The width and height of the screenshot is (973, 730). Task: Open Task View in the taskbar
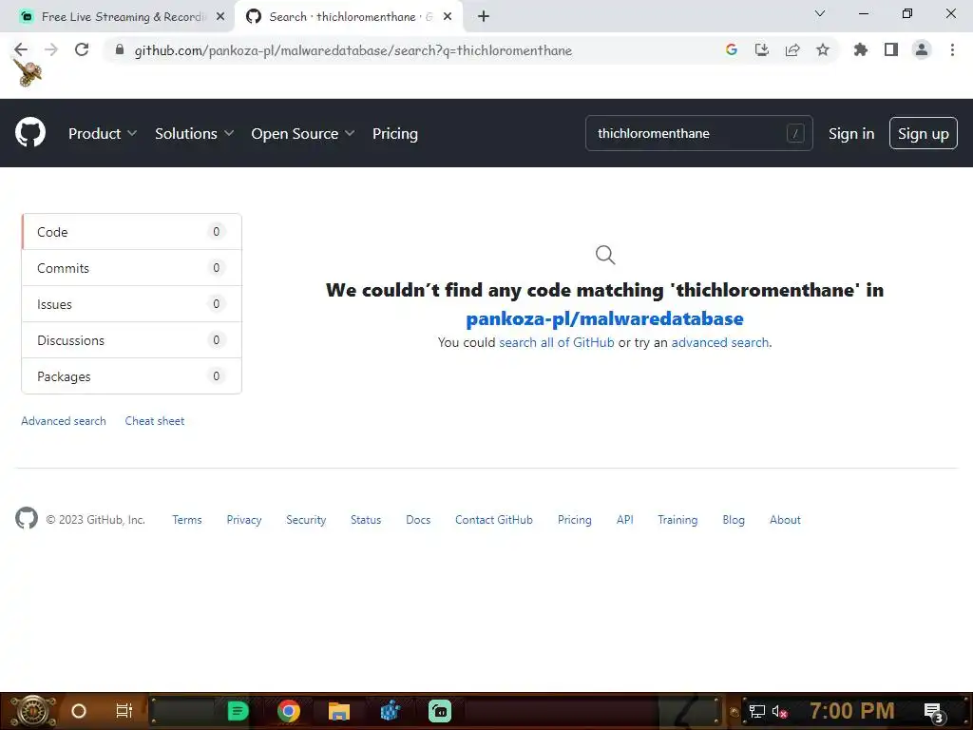pos(124,711)
